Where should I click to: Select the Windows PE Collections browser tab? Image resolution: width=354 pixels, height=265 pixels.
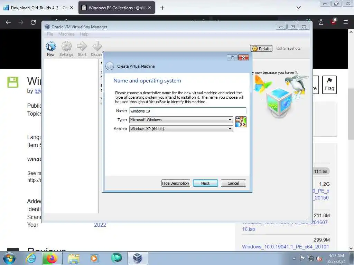(x=116, y=8)
